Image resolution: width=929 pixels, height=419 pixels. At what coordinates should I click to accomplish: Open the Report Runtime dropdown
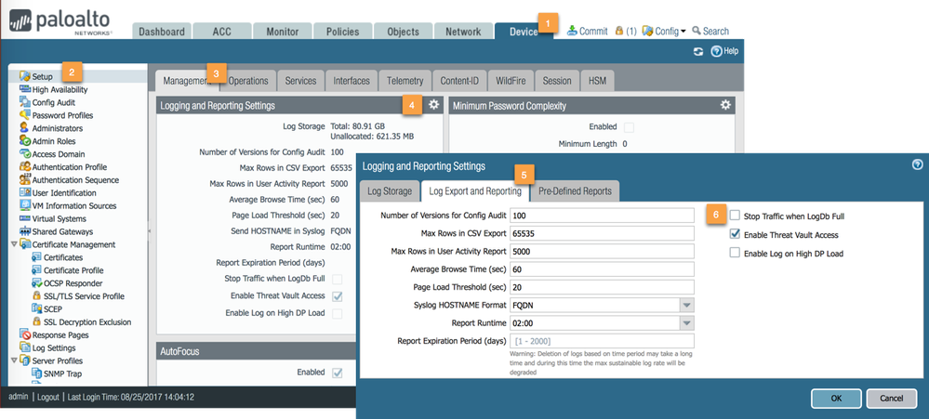point(686,322)
